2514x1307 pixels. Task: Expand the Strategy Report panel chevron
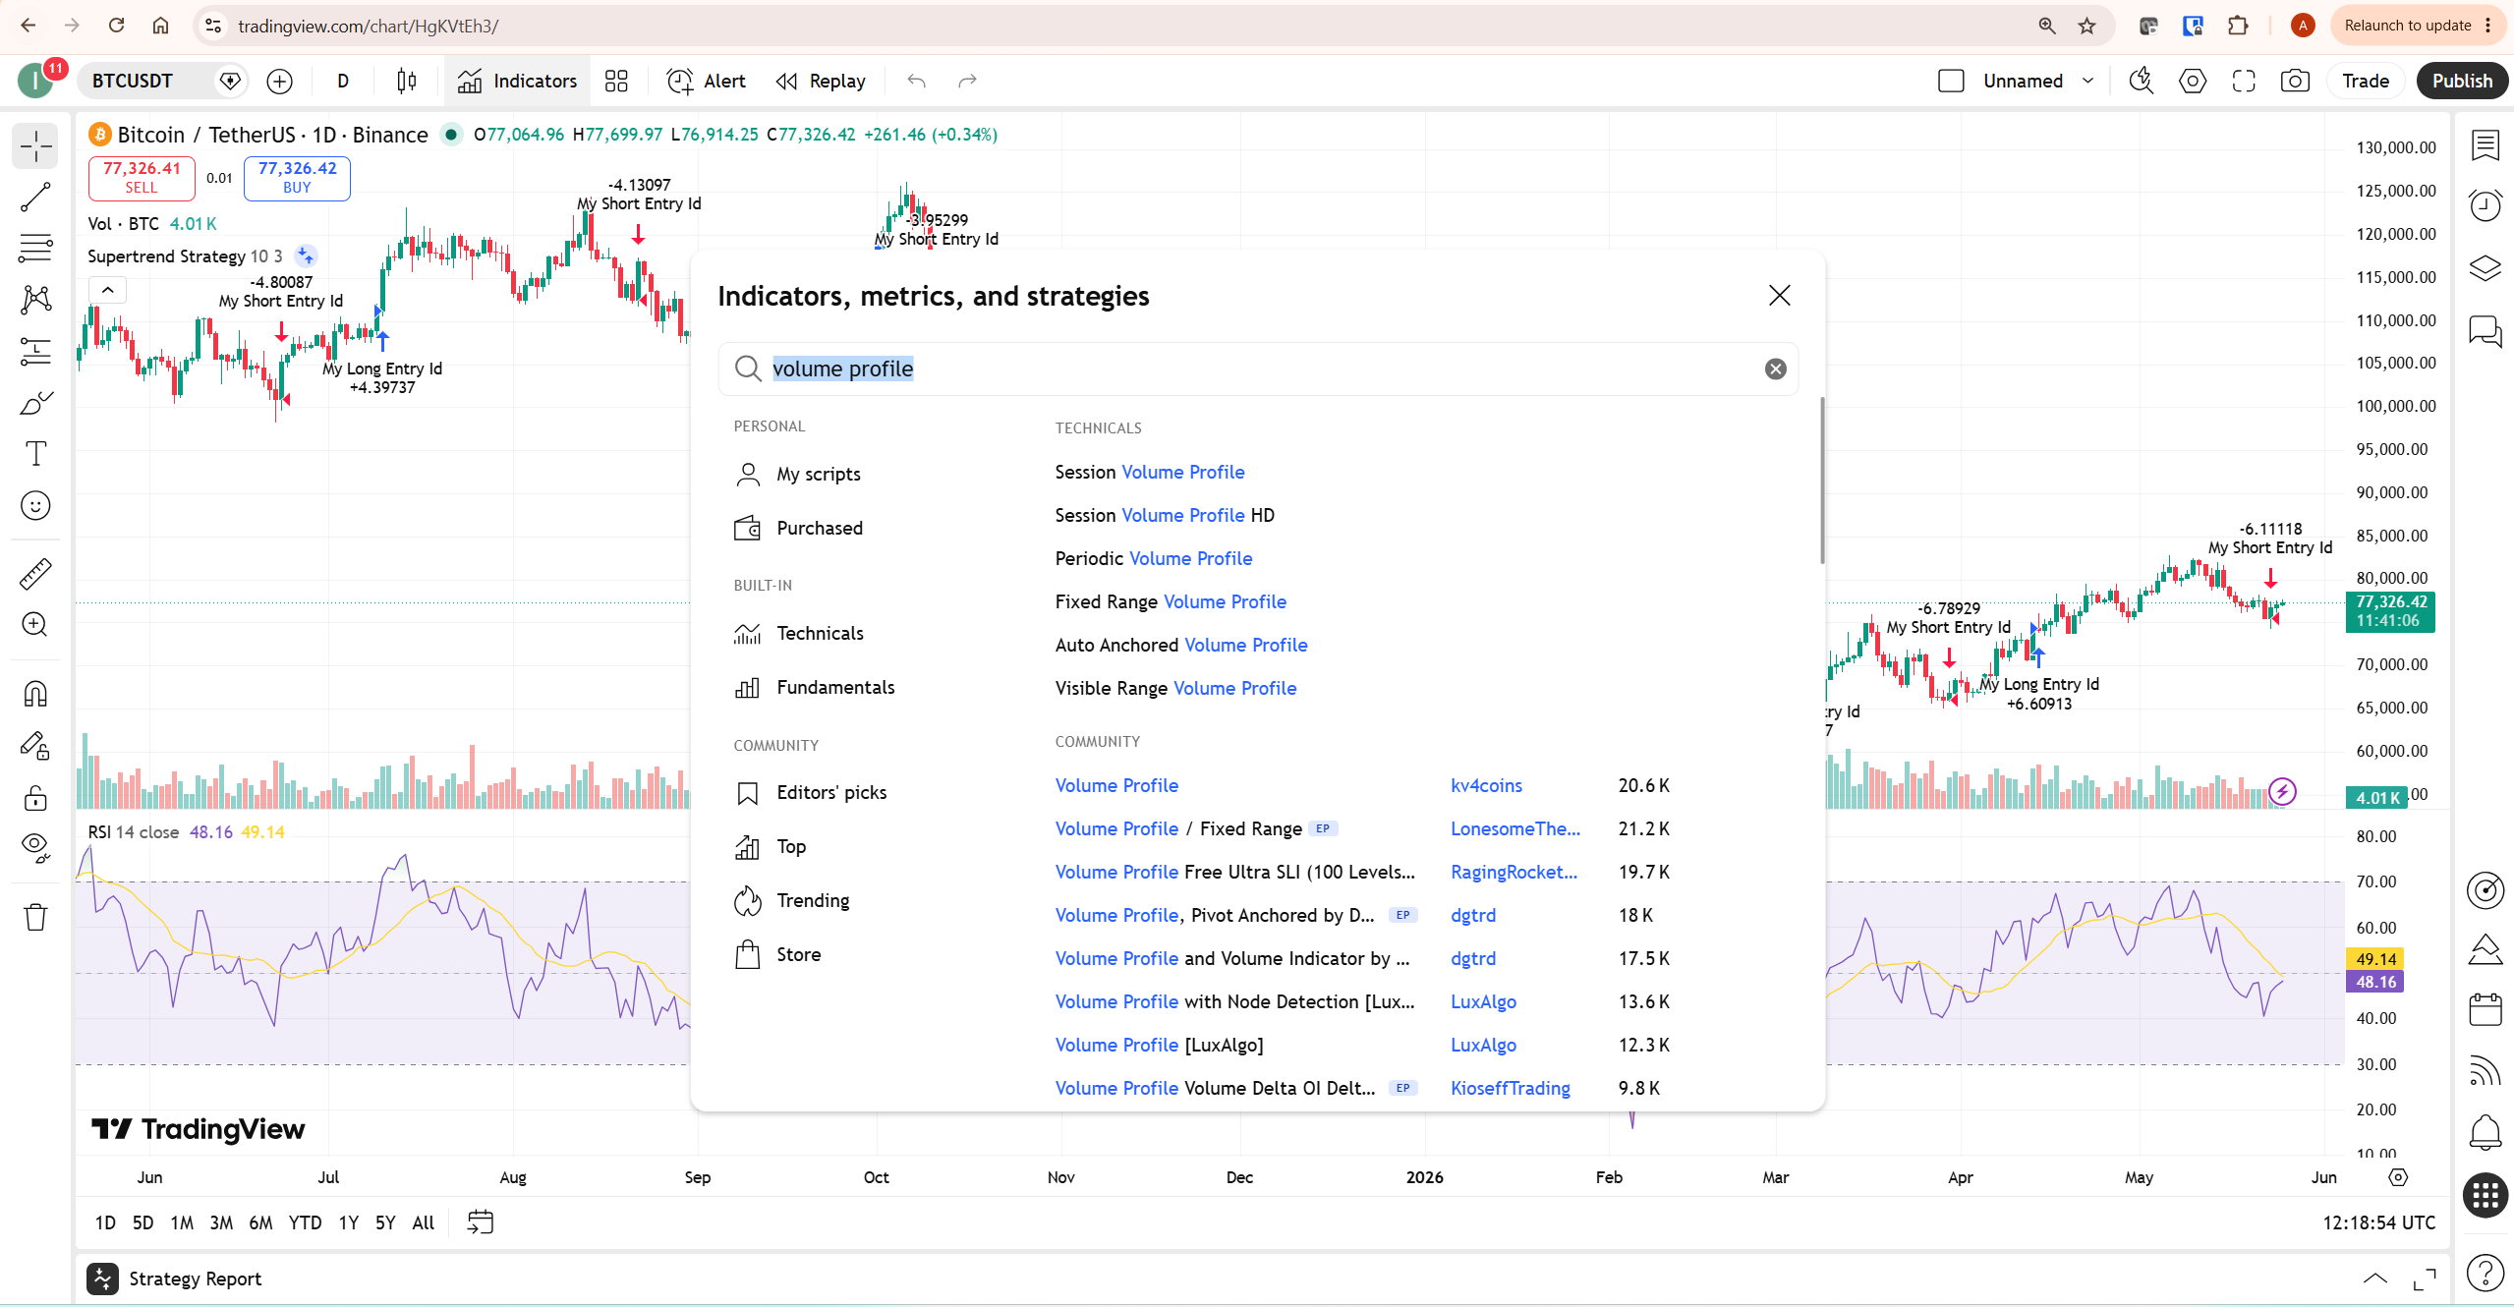click(2374, 1279)
